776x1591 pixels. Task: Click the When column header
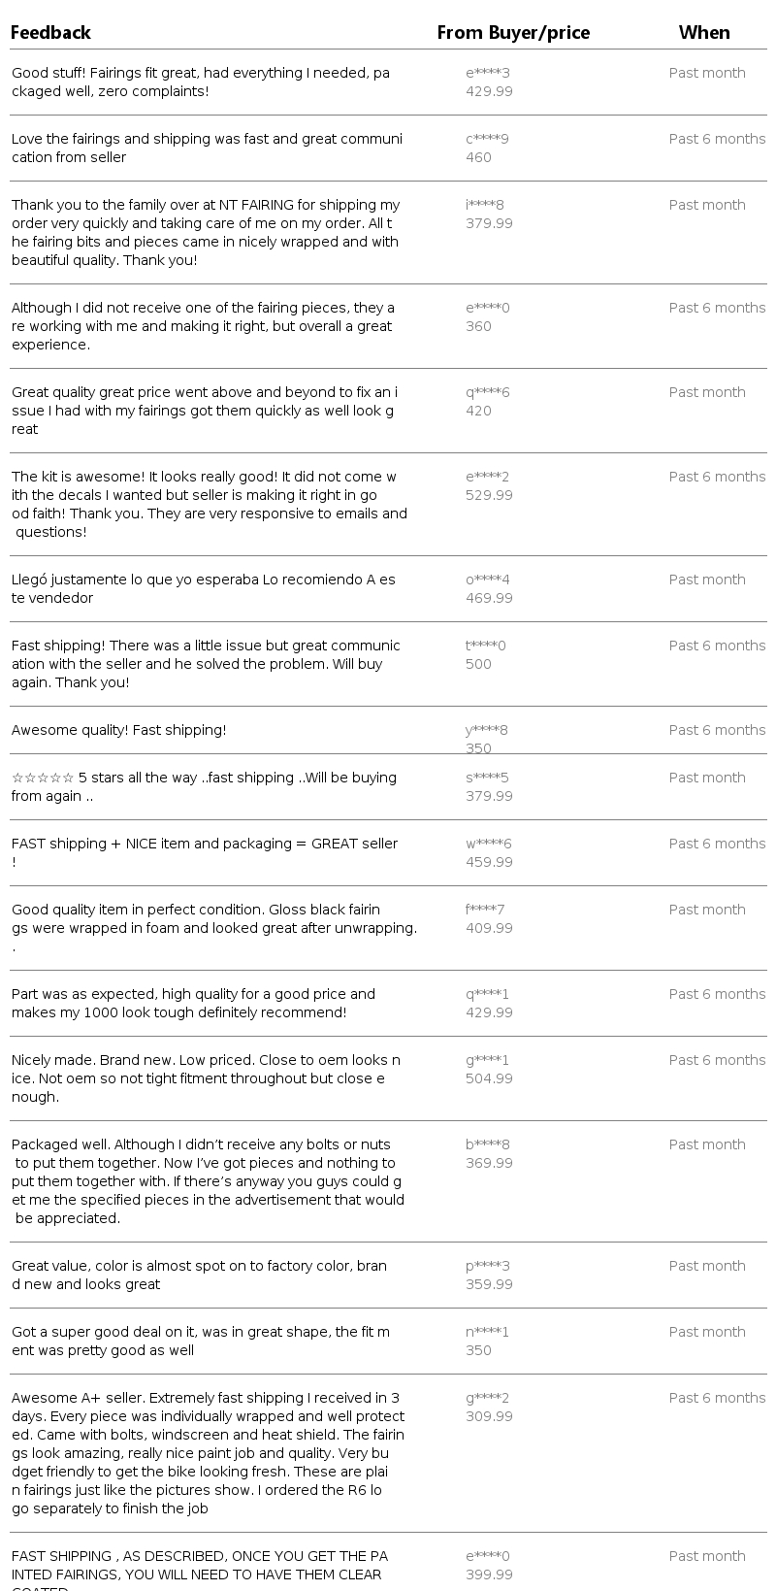coord(704,33)
